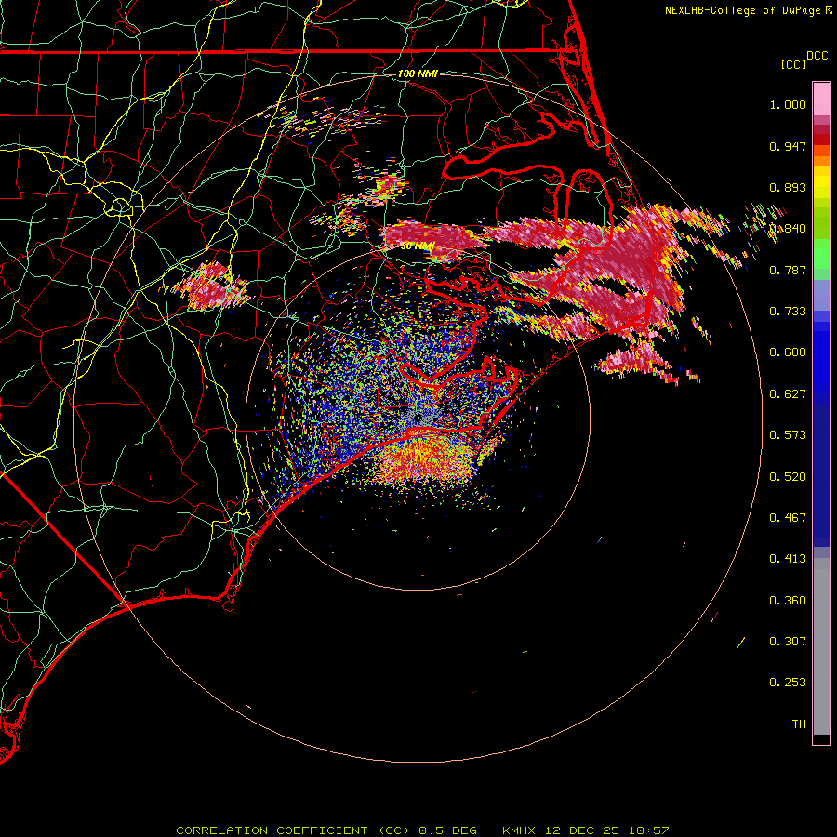The image size is (837, 837).
Task: Click the 1.000 scale value
Action: coord(788,104)
